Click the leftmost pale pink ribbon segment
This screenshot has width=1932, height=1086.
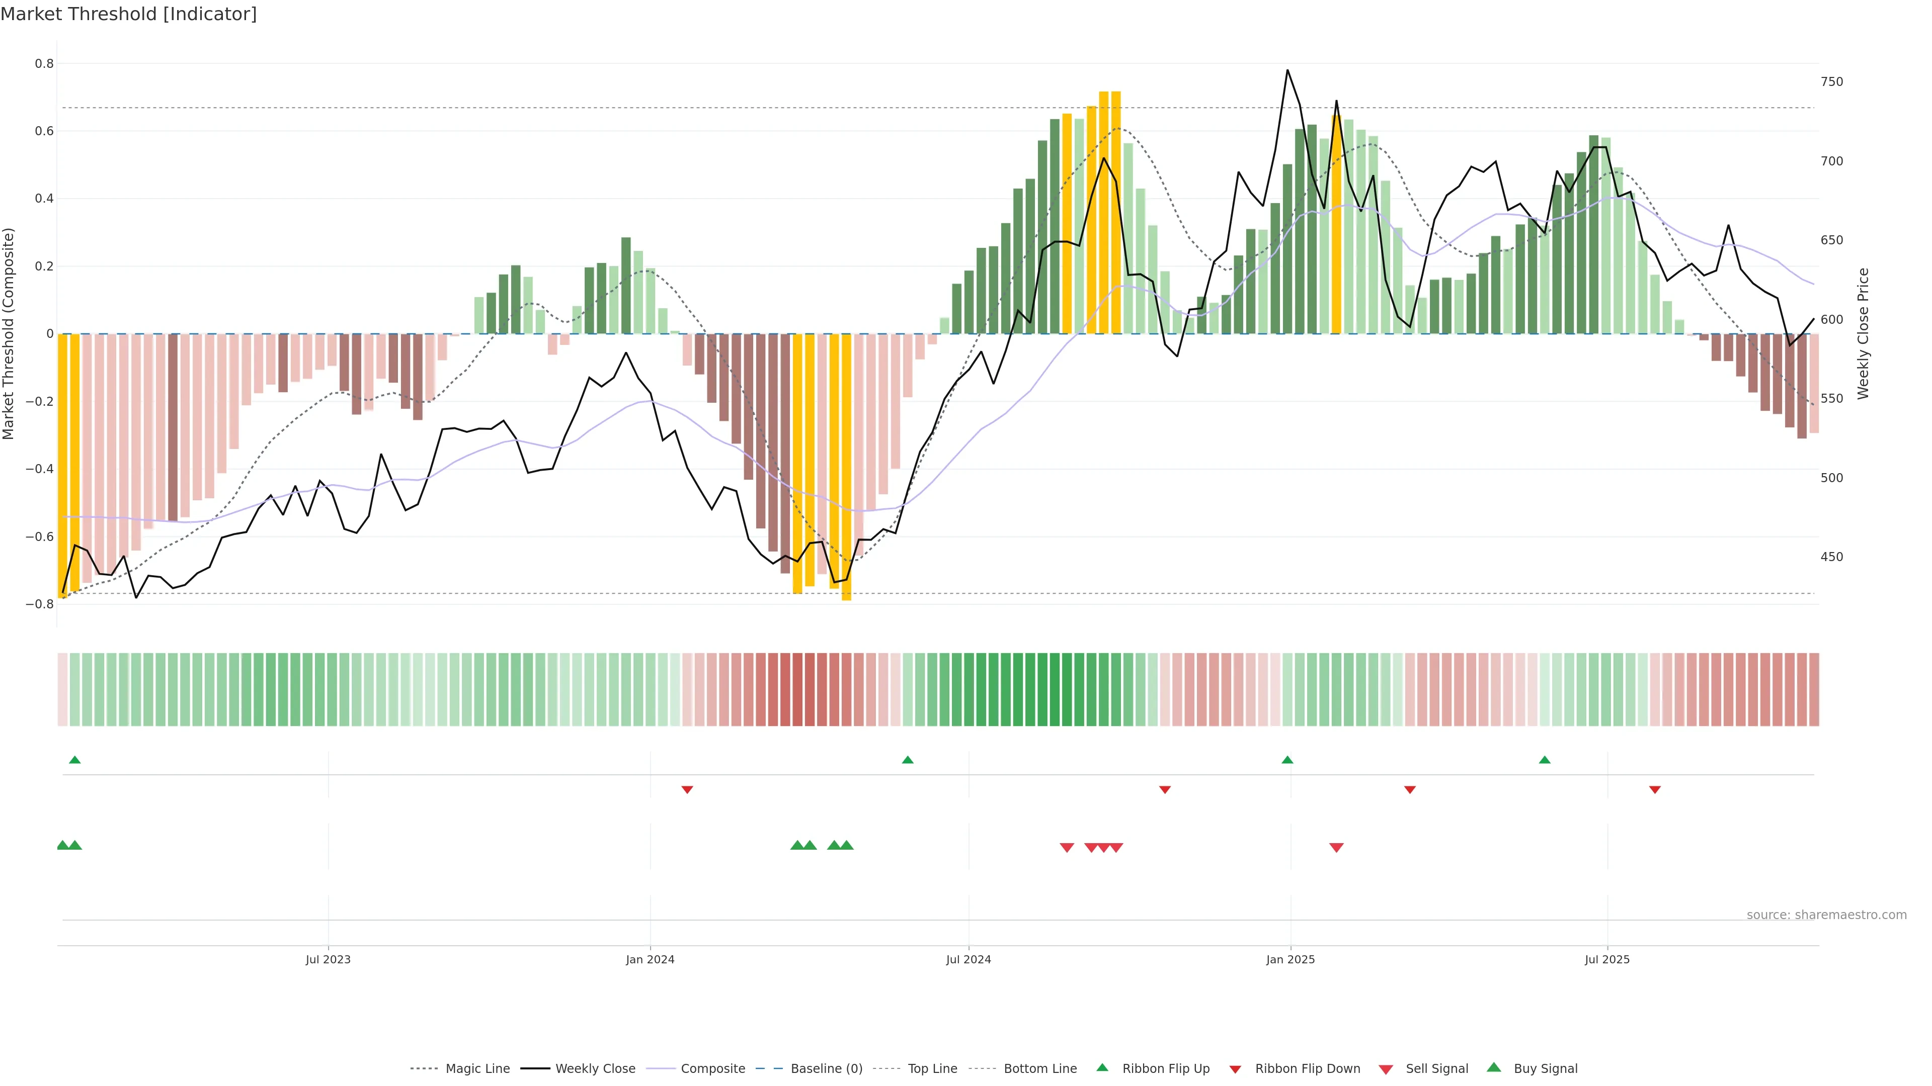(x=62, y=689)
